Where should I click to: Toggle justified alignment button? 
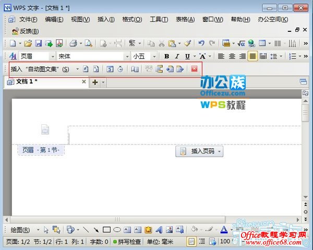point(252,56)
